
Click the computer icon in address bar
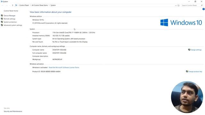[x=16, y=5]
